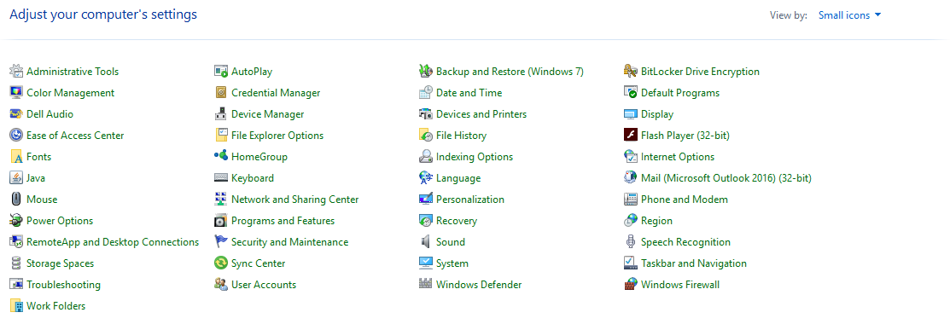
Task: Click the Windows Firewall icon
Action: pyautogui.click(x=631, y=285)
